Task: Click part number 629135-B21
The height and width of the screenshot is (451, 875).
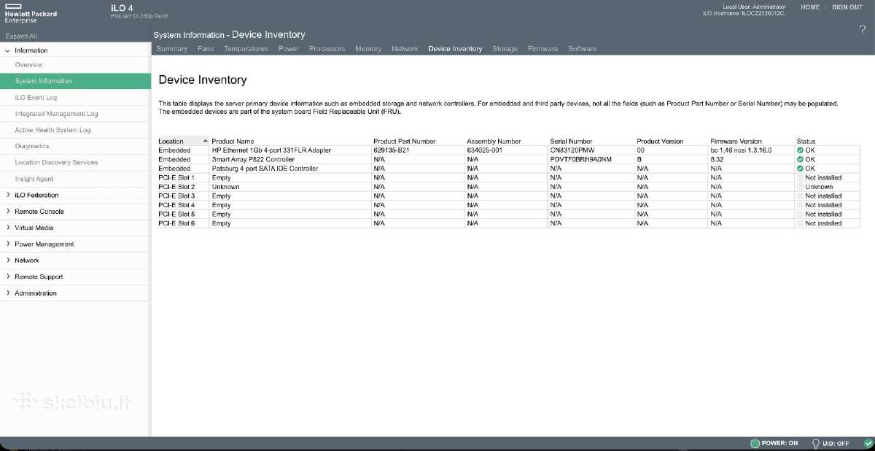Action: pyautogui.click(x=393, y=150)
